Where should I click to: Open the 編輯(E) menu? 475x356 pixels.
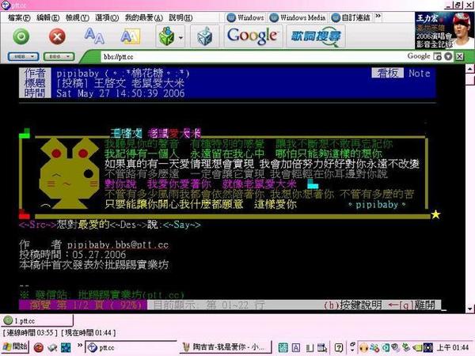click(47, 18)
